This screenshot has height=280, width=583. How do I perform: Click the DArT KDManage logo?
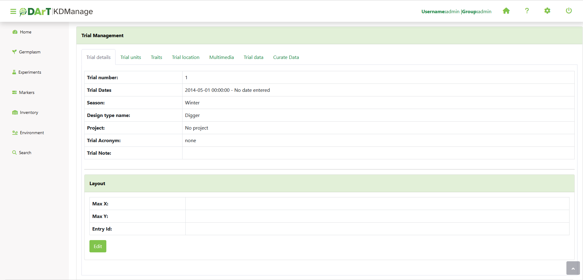click(56, 12)
